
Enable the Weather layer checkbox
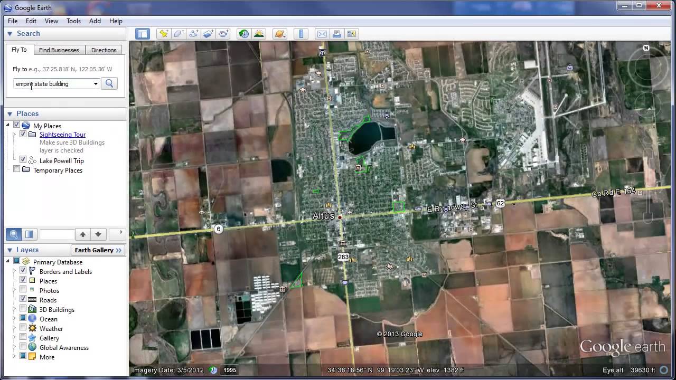pyautogui.click(x=23, y=328)
